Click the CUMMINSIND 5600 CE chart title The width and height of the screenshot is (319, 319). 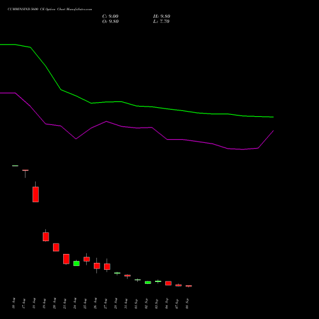50,10
